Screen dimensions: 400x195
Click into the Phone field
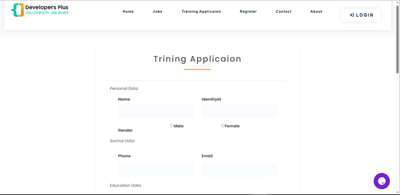point(155,170)
